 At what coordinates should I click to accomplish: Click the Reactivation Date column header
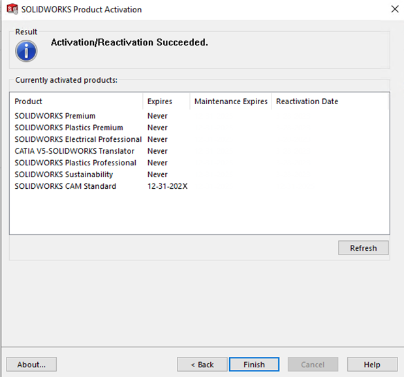coord(330,102)
